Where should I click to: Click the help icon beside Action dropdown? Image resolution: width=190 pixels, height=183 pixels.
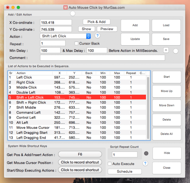(x=97, y=36)
